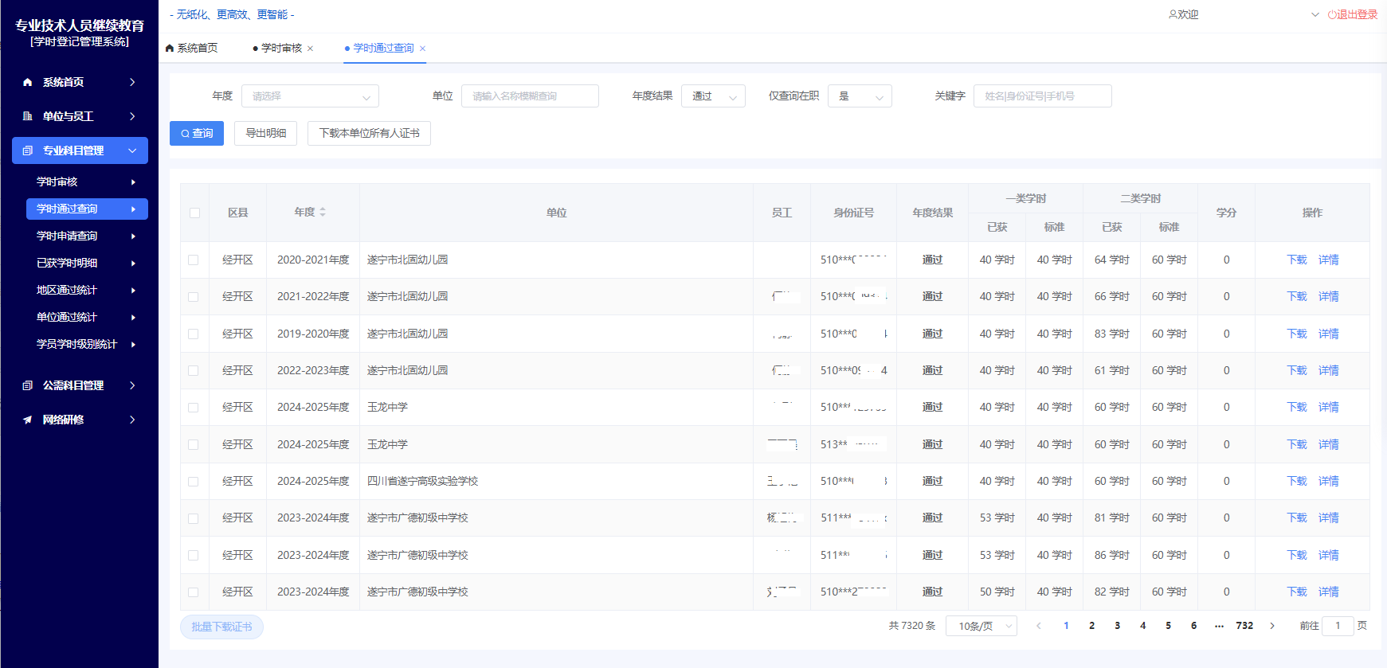Go to page 6 in pagination
This screenshot has width=1387, height=668.
tap(1193, 626)
